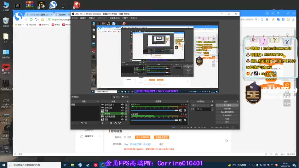Click 开始录制 to start recording
Screen dimensions: 299x168
click(x=227, y=109)
